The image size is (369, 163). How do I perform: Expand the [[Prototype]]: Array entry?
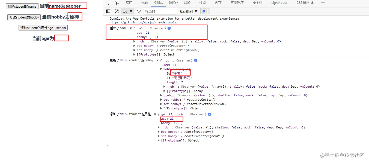(x=164, y=91)
